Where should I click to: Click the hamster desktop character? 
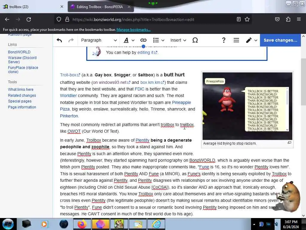[289, 196]
